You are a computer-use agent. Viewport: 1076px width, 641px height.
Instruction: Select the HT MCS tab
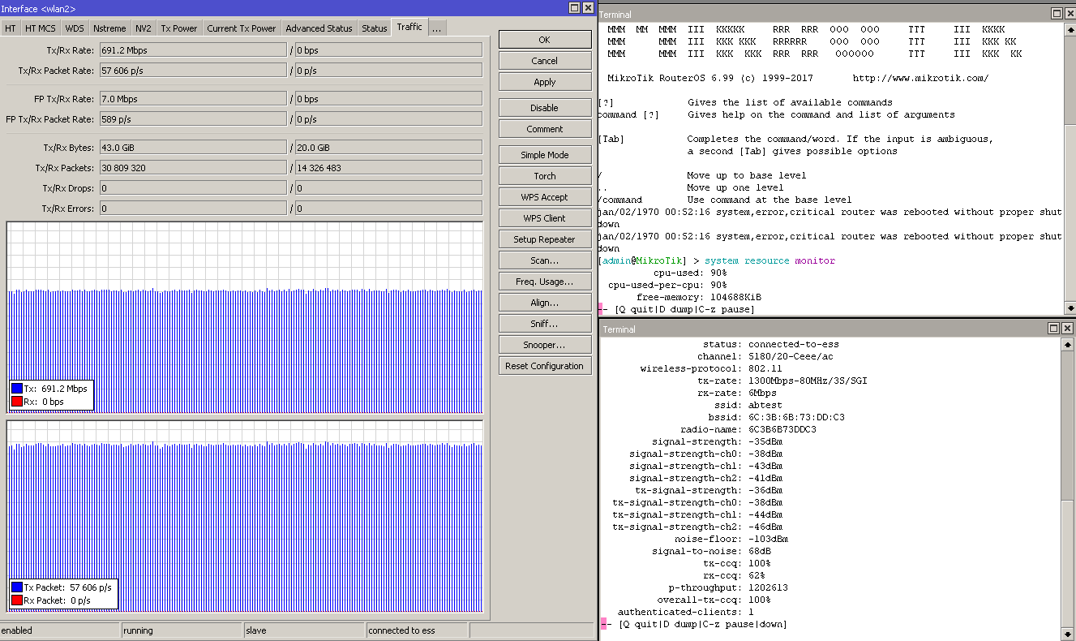(x=41, y=28)
